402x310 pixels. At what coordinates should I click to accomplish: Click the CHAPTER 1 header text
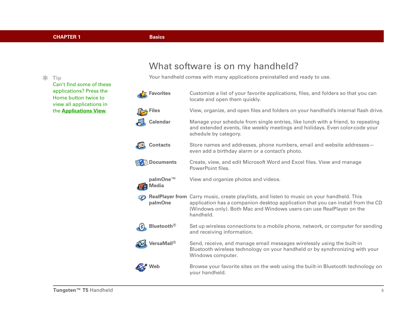pyautogui.click(x=67, y=37)
